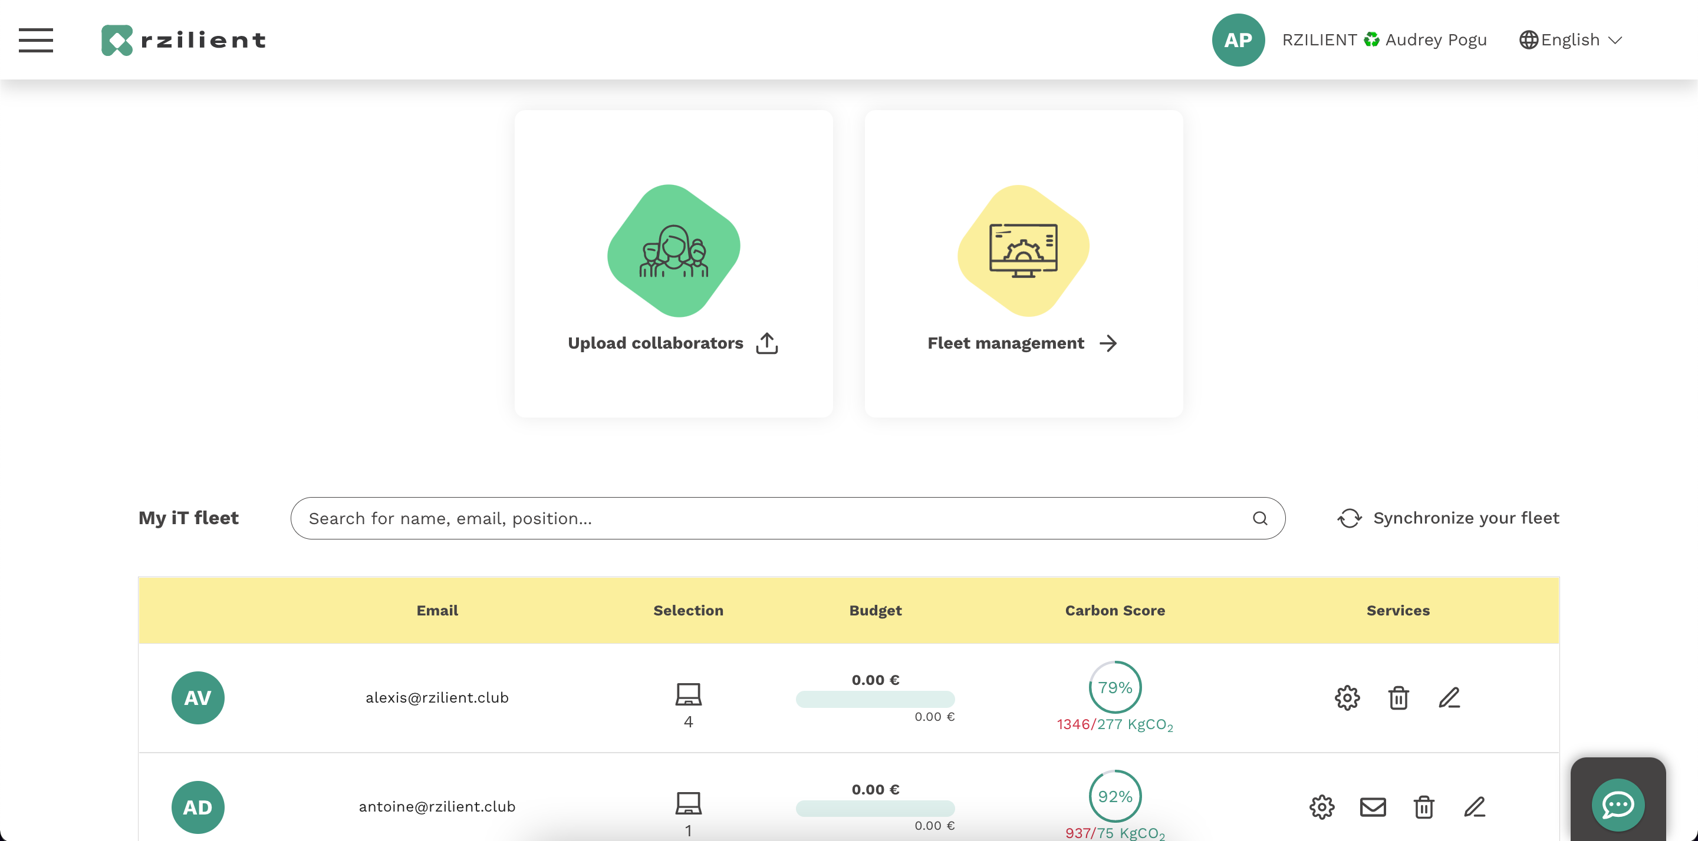Delete antoine@rzilient.club with trash icon
Viewport: 1698px width, 841px height.
1423,807
